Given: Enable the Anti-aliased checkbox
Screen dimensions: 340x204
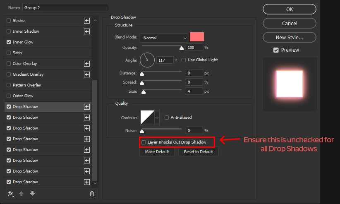Looking at the screenshot, I should coord(167,118).
